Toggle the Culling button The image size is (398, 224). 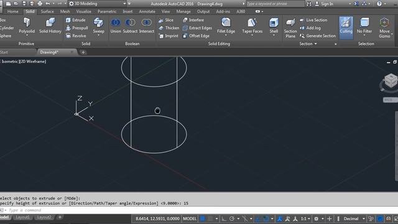[x=346, y=27]
